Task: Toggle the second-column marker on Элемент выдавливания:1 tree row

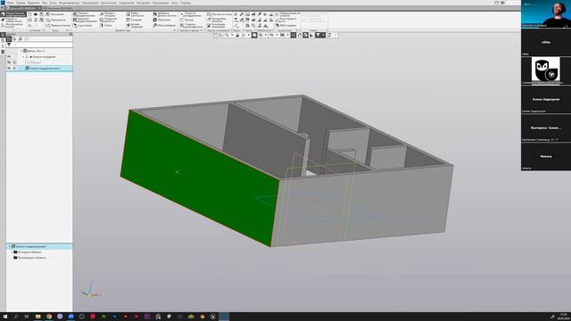Action: (14, 68)
